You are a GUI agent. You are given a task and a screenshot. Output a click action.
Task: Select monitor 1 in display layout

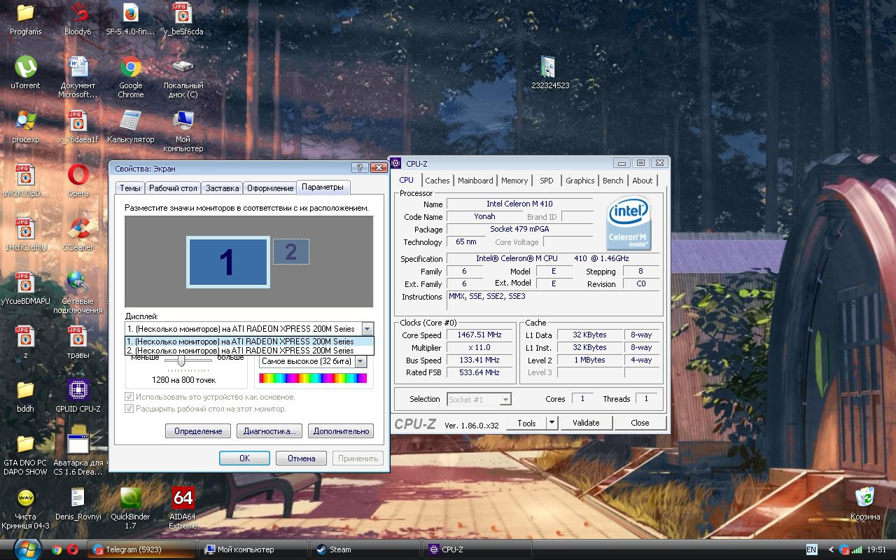click(x=228, y=262)
